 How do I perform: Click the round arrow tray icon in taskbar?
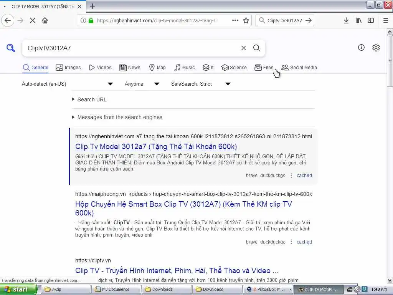(x=357, y=290)
